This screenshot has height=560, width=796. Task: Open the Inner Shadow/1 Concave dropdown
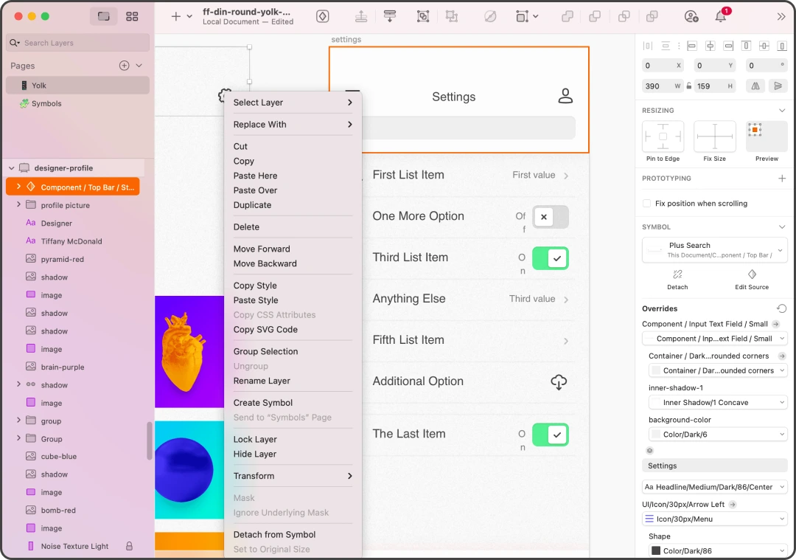(718, 402)
